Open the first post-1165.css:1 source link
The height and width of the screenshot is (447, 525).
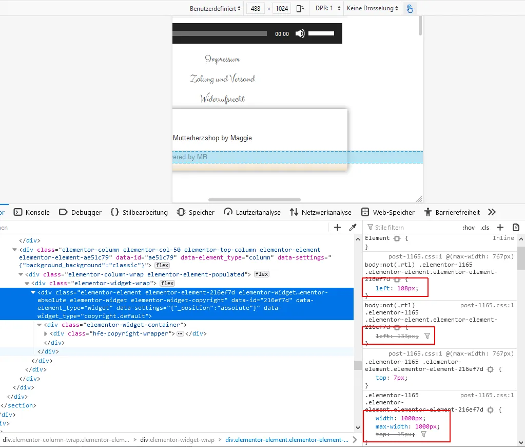pyautogui.click(x=415, y=256)
